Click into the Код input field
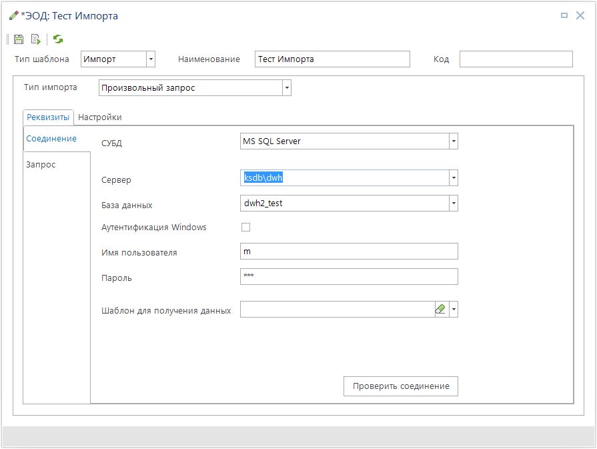The image size is (597, 449). point(516,59)
